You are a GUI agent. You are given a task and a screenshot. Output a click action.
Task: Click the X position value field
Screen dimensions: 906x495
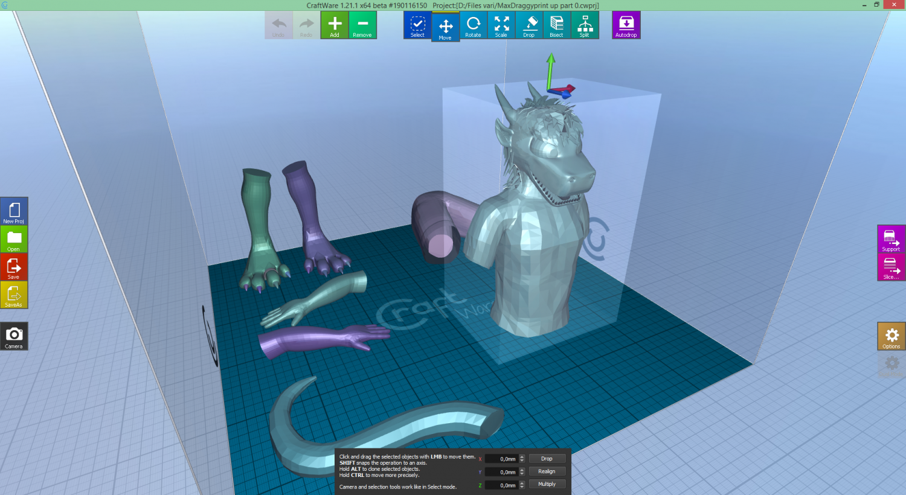[502, 459]
